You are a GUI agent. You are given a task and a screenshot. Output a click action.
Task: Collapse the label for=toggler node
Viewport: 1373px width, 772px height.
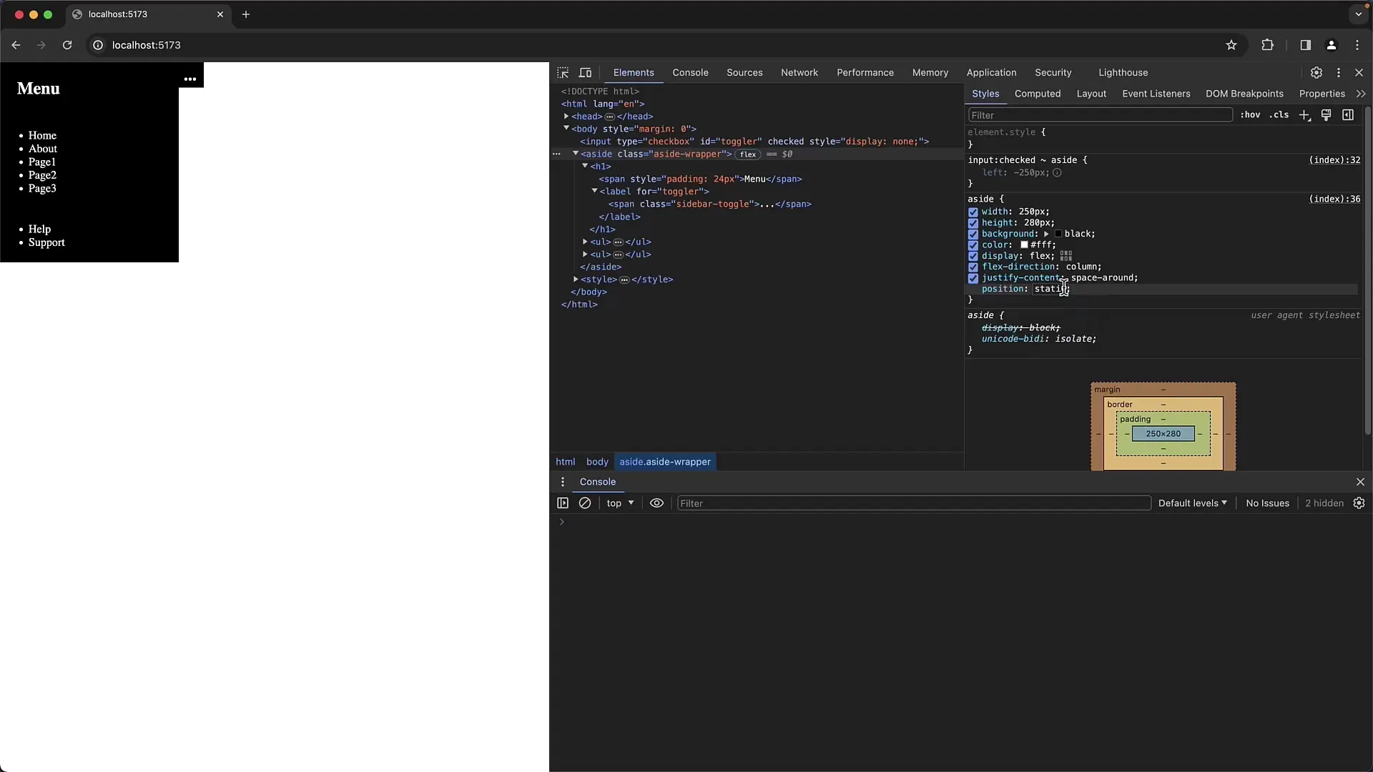(x=594, y=191)
